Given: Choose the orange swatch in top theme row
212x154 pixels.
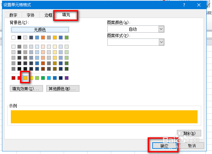Looking at the screenshot, I should click(43, 38).
